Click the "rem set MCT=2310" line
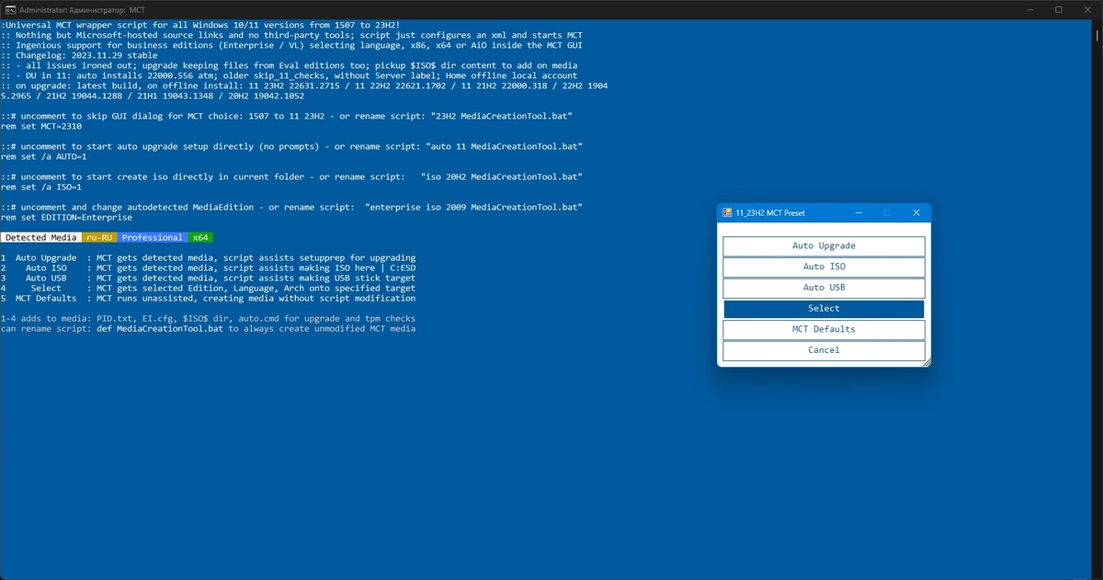 (42, 126)
